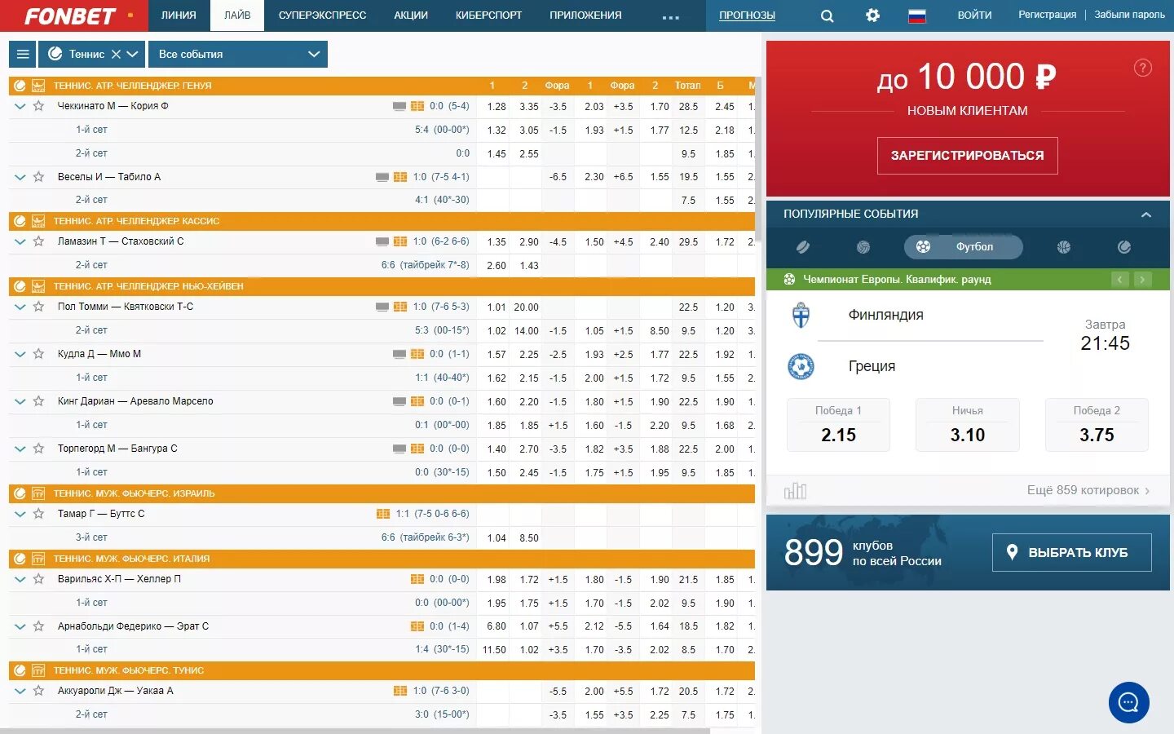Open Забыли пароль link

point(1129,15)
